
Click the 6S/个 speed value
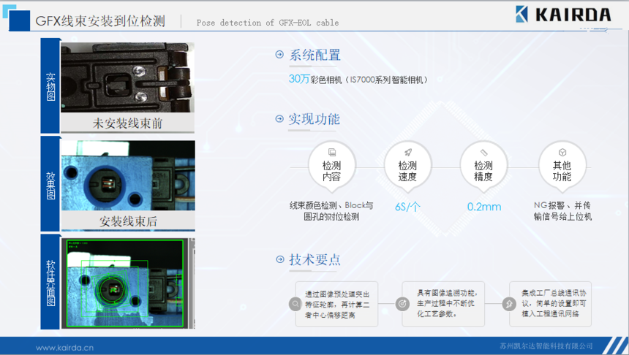coord(407,207)
